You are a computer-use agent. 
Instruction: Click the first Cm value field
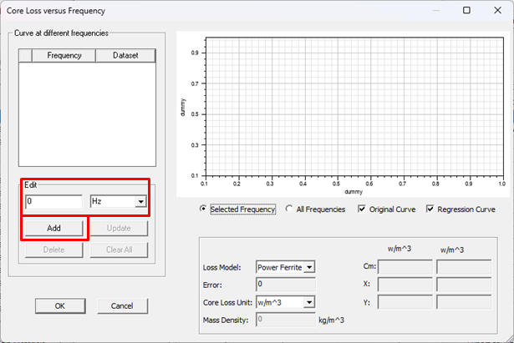tap(405, 267)
